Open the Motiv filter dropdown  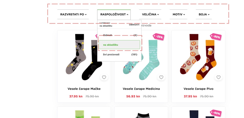179,14
